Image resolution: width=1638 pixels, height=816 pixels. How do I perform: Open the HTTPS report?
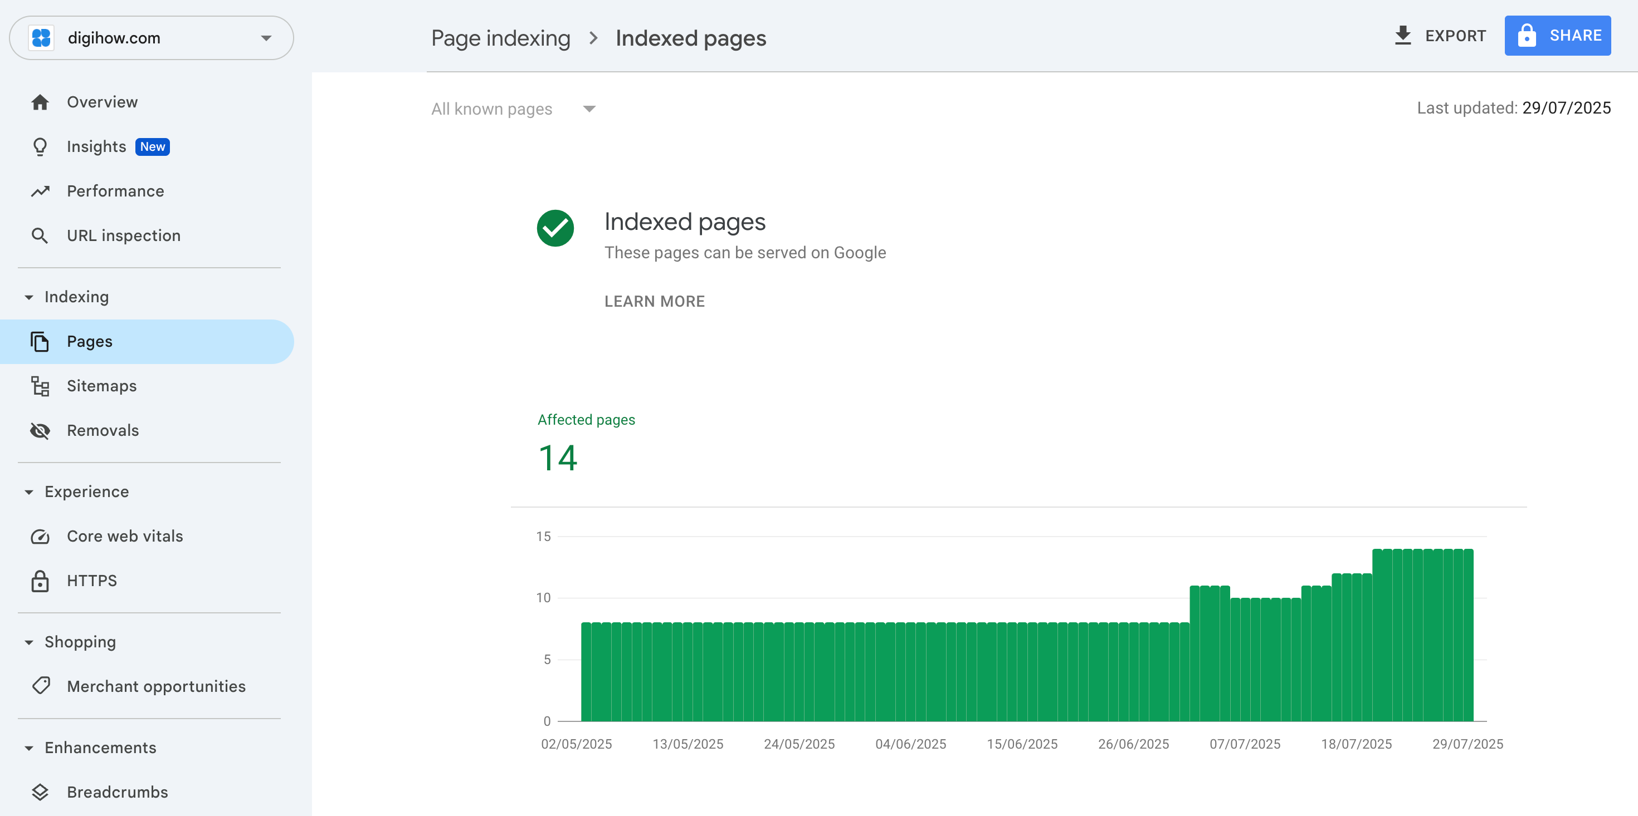[148, 582]
